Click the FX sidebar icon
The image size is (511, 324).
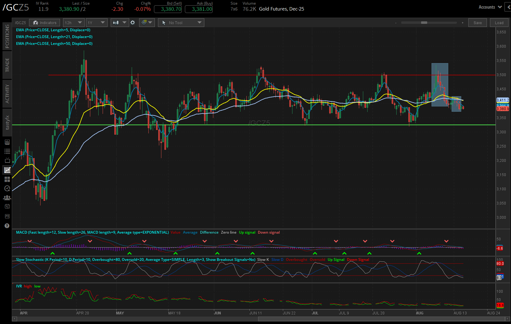coord(7,216)
